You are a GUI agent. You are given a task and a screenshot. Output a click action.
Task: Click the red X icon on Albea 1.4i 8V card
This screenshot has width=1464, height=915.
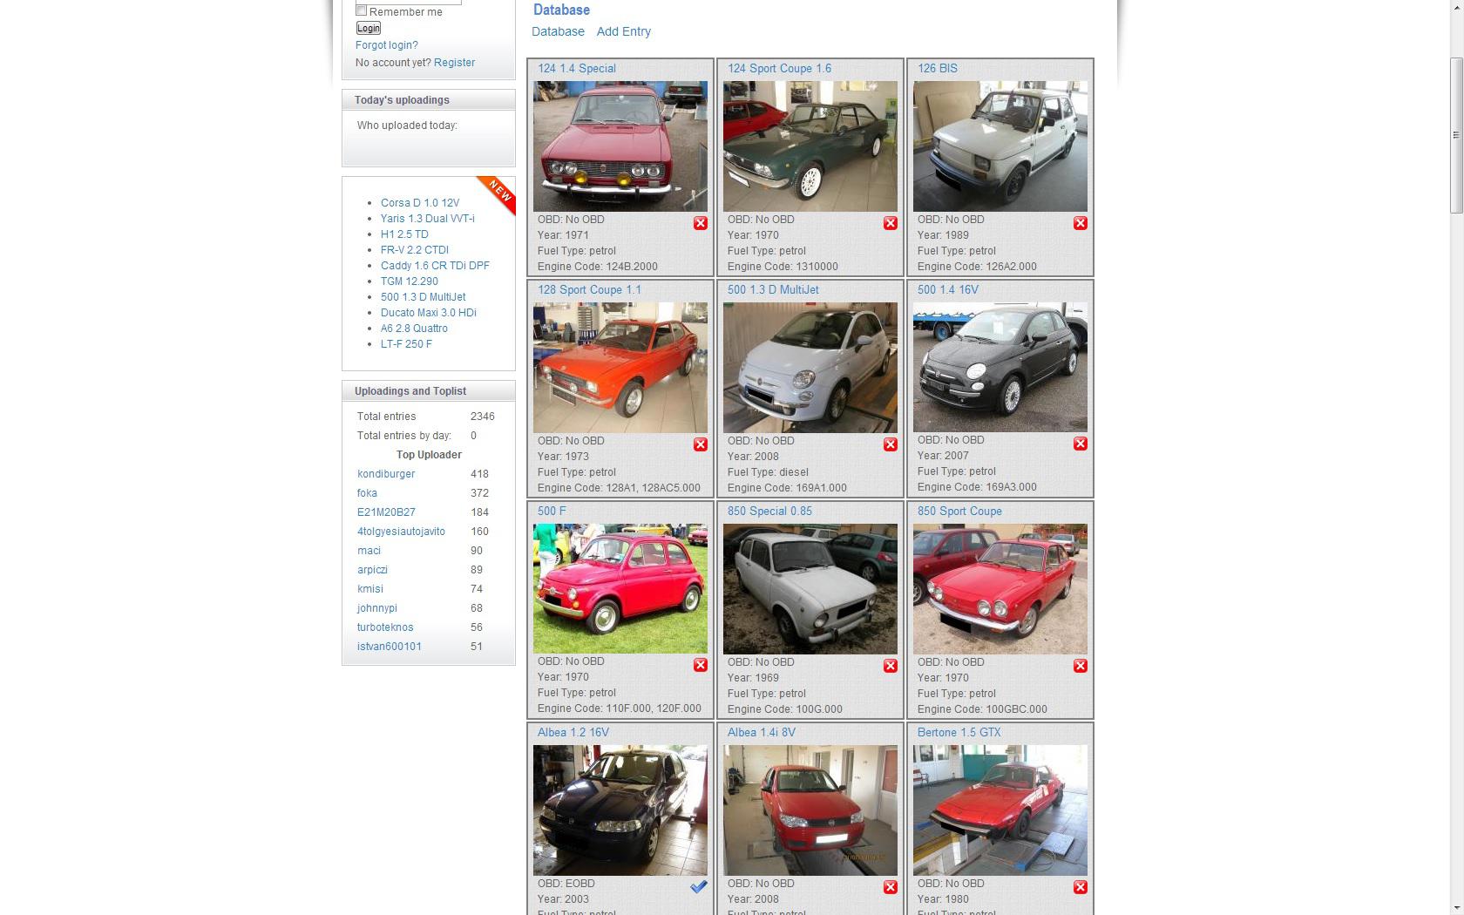891,887
